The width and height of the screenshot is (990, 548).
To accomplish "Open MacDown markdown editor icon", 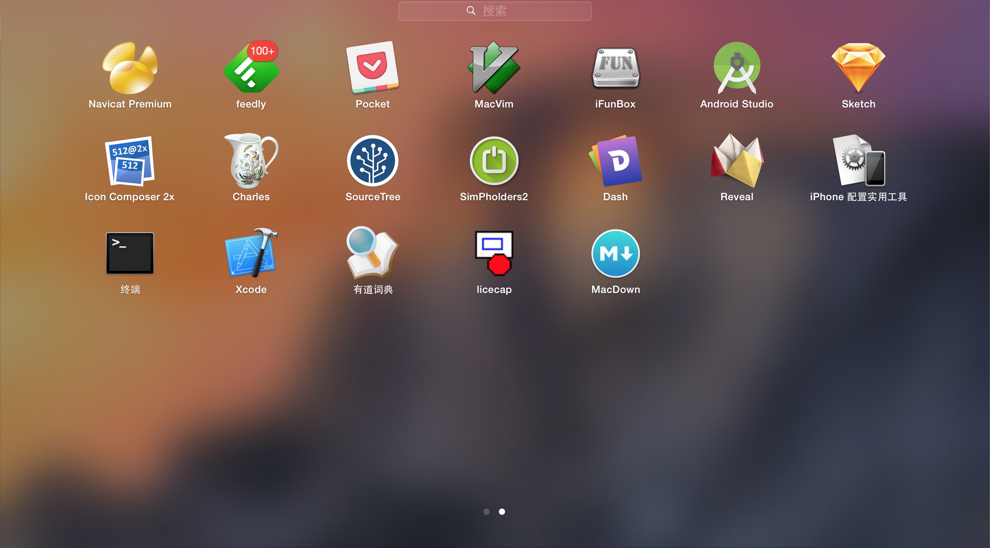I will click(616, 253).
